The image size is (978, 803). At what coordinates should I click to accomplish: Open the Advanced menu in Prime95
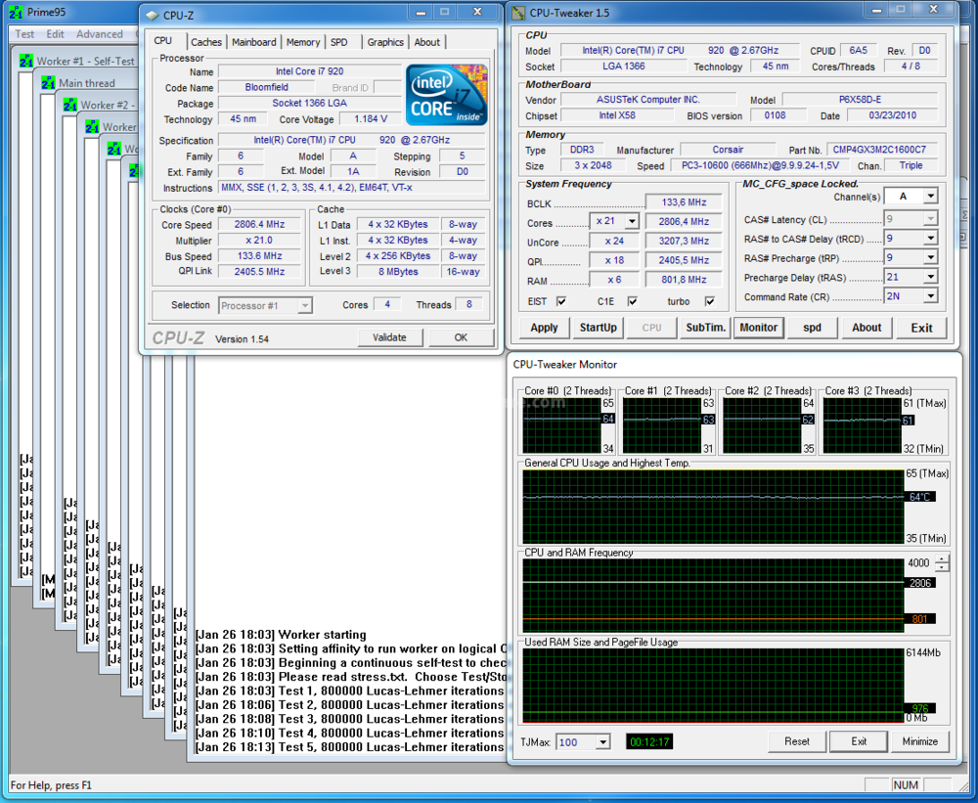[99, 34]
